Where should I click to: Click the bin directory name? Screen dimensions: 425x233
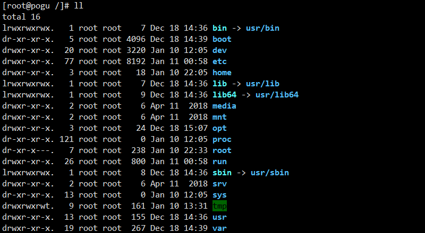coord(219,28)
